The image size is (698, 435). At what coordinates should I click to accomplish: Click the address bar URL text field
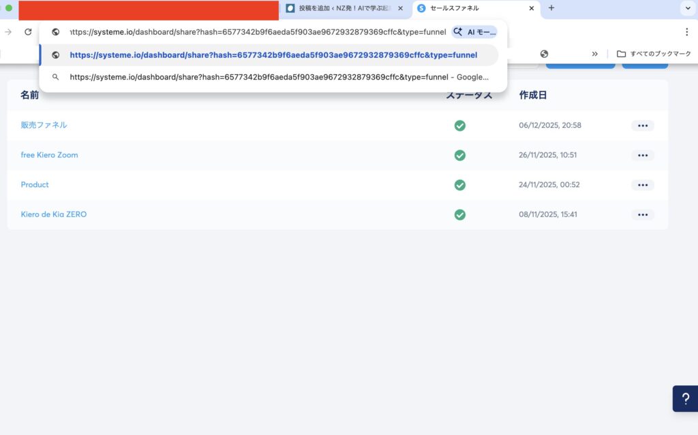(x=258, y=32)
